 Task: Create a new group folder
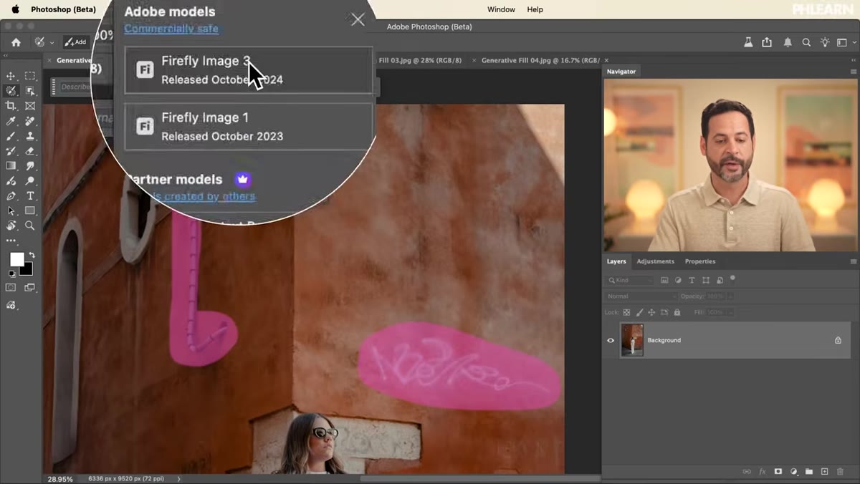pyautogui.click(x=809, y=472)
